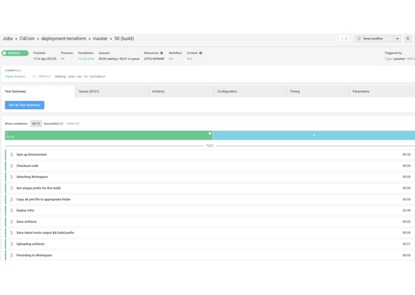Screen dimensions: 415x295
Task: Click the N/A context link
Action: point(189,59)
